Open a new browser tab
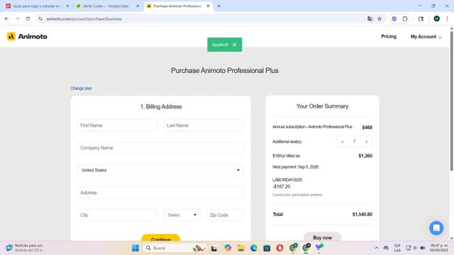This screenshot has height=255, width=454. [x=219, y=6]
